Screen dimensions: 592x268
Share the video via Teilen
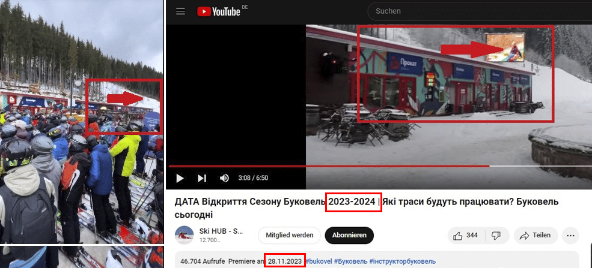(x=536, y=235)
